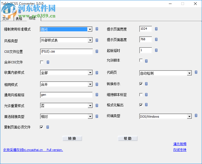
Task: Click help icon next to 首选链接类型
Action: (97, 116)
